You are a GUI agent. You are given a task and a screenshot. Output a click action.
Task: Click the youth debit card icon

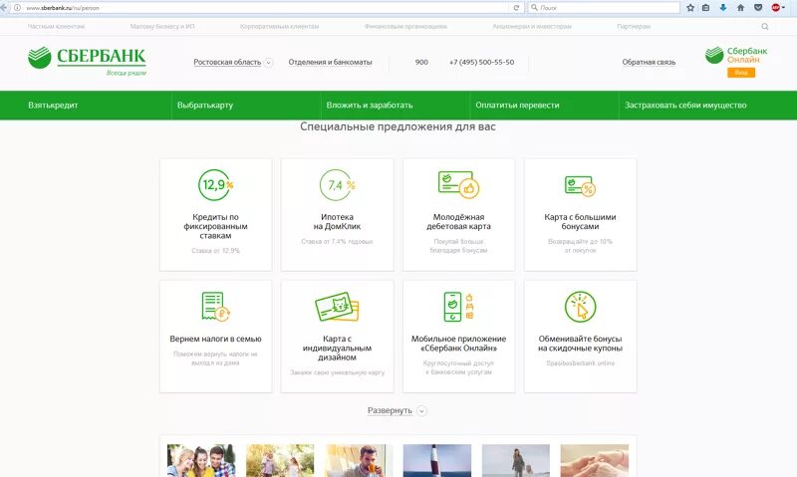(458, 184)
